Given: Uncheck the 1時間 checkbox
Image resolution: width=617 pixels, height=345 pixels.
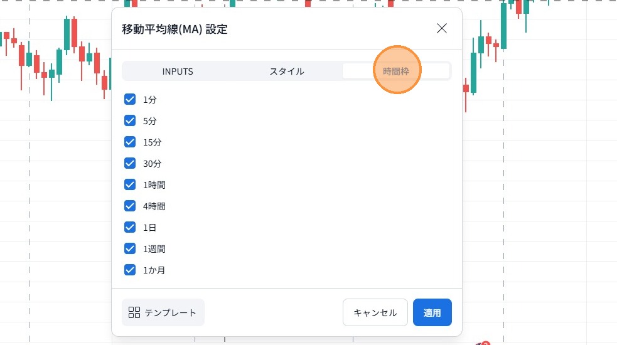Looking at the screenshot, I should [130, 184].
